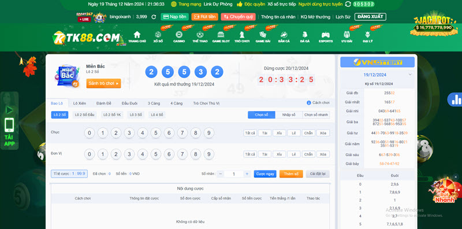
Task: Open the Sport247 Live badge
Action: (x=84, y=17)
